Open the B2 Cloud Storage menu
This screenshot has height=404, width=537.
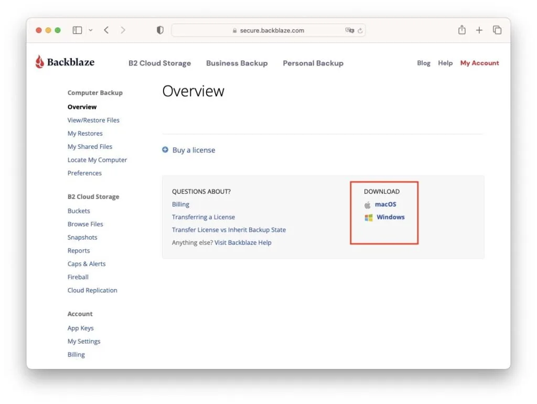(159, 63)
